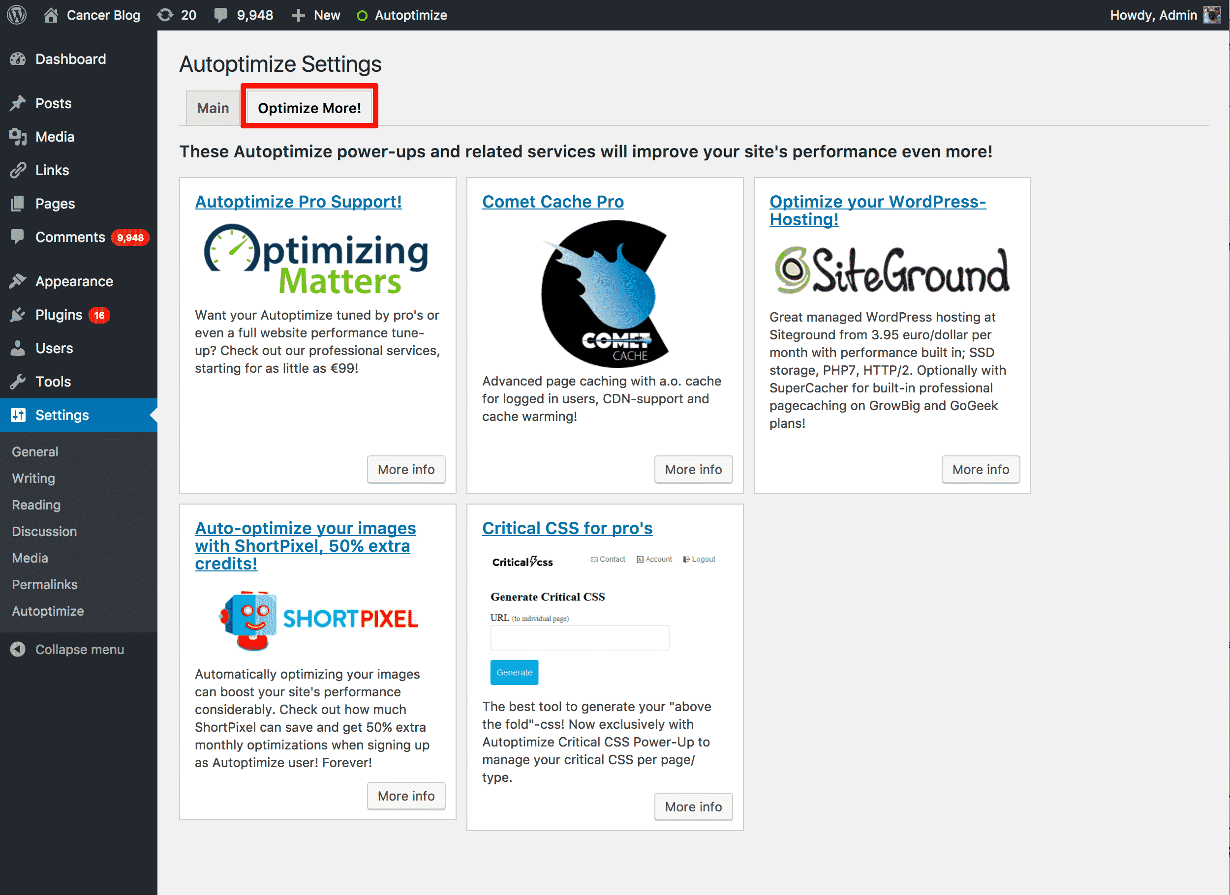
Task: Click the Collapse menu arrow icon
Action: (18, 650)
